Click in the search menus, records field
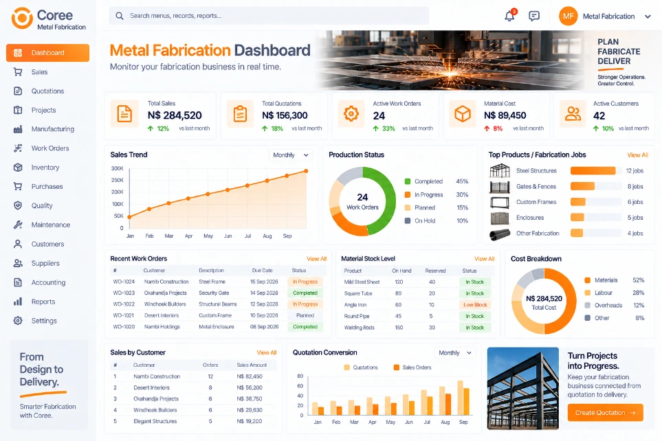This screenshot has height=441, width=662. point(269,16)
